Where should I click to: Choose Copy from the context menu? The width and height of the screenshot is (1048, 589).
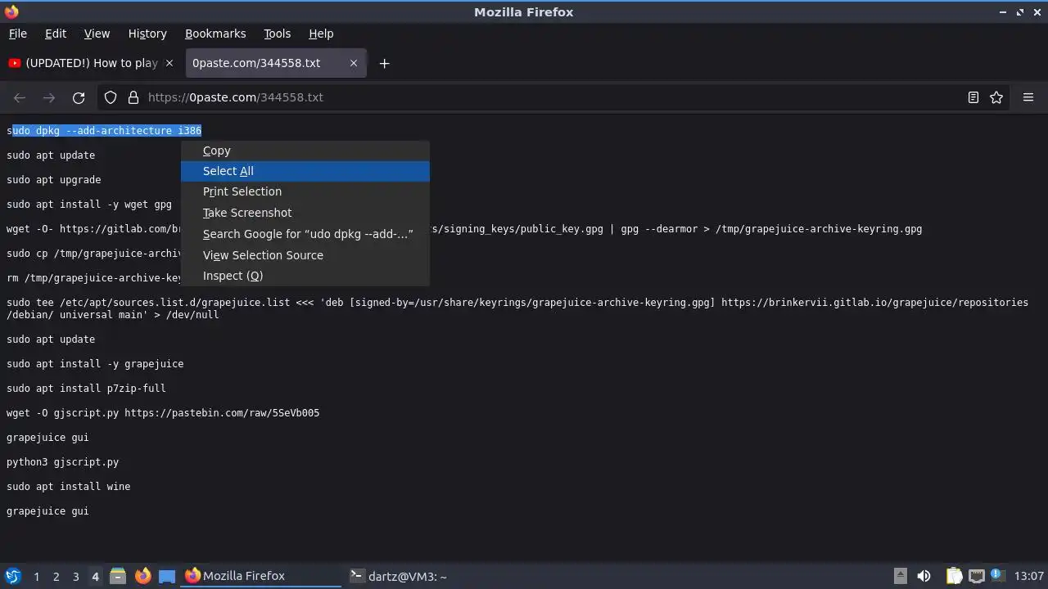click(305, 151)
